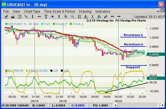Click the L75 legend label
166x109 pixels.
tap(66, 70)
